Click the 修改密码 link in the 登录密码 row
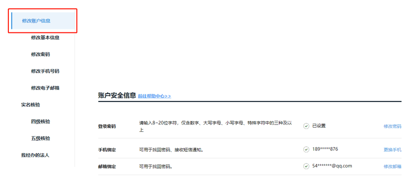Viewport: 410px width, 185px height. (x=392, y=126)
